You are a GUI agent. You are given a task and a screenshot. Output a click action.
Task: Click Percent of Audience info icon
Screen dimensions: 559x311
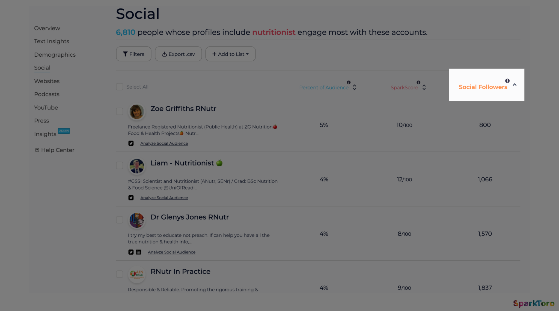coord(349,82)
